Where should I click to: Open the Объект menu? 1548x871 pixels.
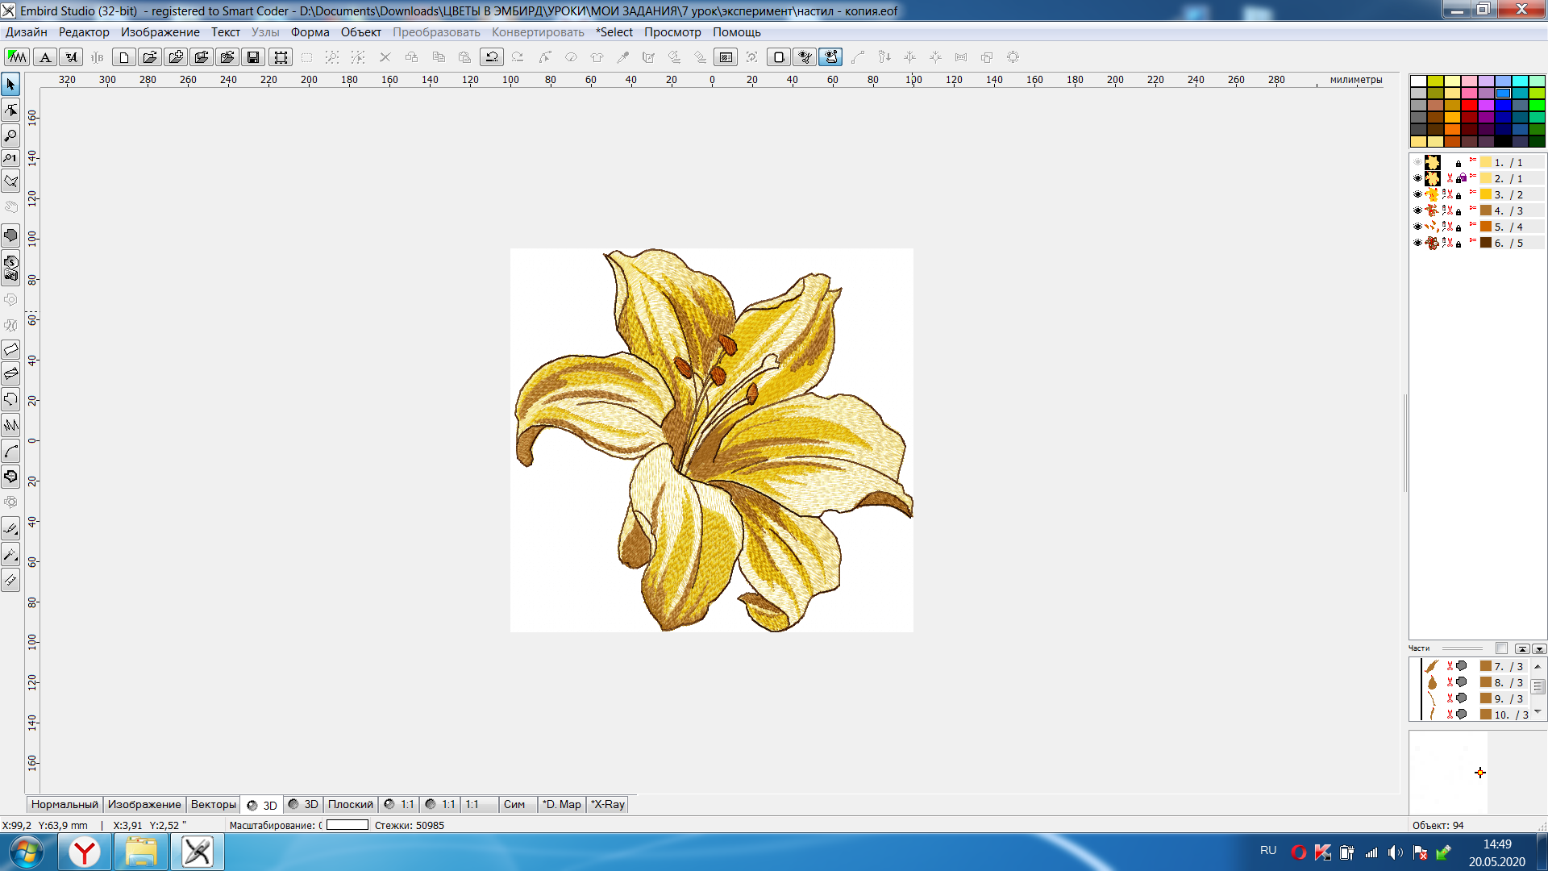(x=360, y=32)
